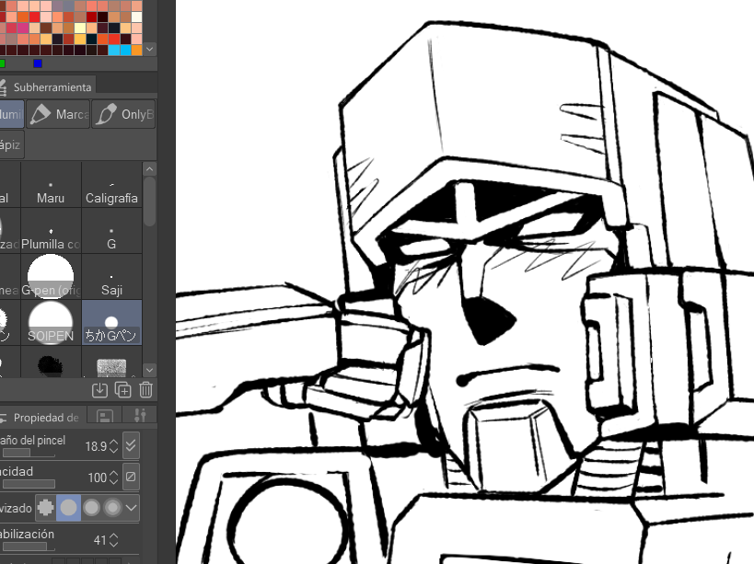The width and height of the screenshot is (754, 564).
Task: Open the panel tab with layout icon
Action: pyautogui.click(x=105, y=416)
